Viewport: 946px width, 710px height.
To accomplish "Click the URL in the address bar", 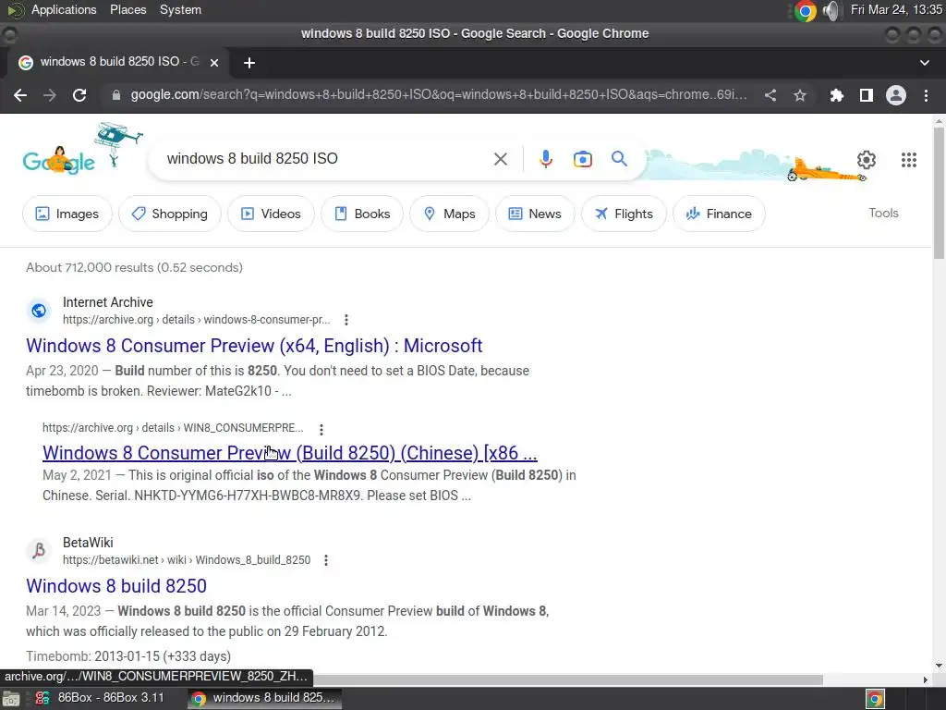I will (x=439, y=95).
